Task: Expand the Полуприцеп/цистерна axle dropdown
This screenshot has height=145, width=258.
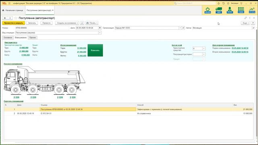Action: (x=204, y=54)
